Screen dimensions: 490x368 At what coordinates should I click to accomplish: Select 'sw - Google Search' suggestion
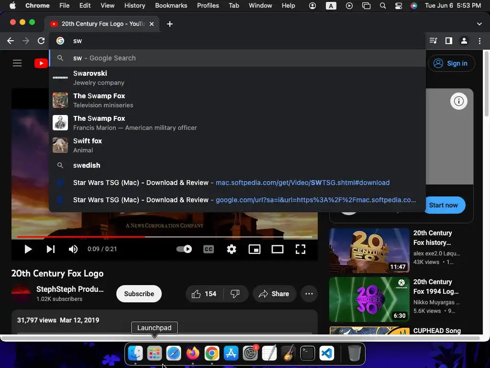(237, 58)
